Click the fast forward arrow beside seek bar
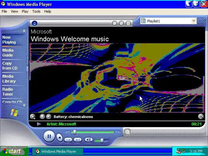This screenshot has height=156, width=208. [x=118, y=132]
